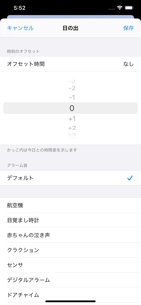Choose 航空機 as alarm sound
The image size is (141, 305).
click(x=70, y=205)
